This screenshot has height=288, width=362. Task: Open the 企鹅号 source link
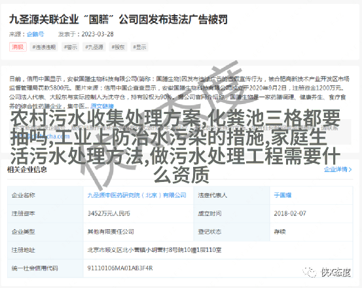pyautogui.click(x=35, y=34)
